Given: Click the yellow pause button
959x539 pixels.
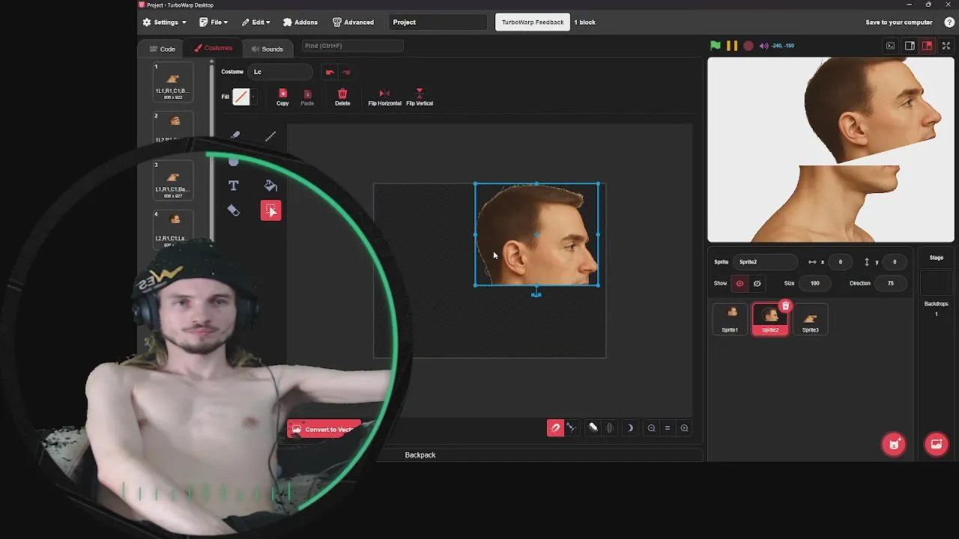Looking at the screenshot, I should coord(732,46).
